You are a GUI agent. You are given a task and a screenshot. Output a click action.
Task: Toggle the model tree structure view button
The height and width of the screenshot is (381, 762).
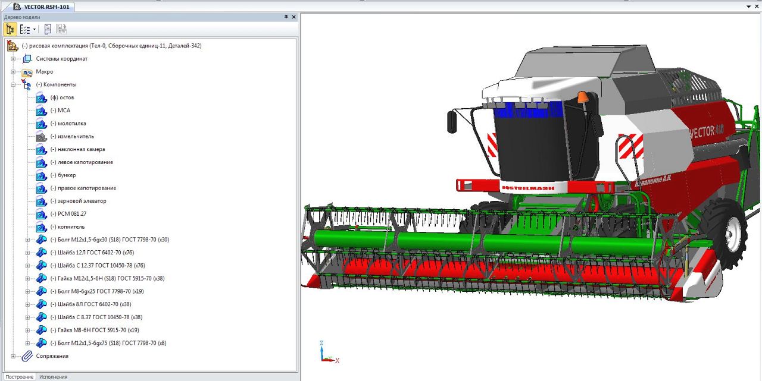click(x=11, y=29)
